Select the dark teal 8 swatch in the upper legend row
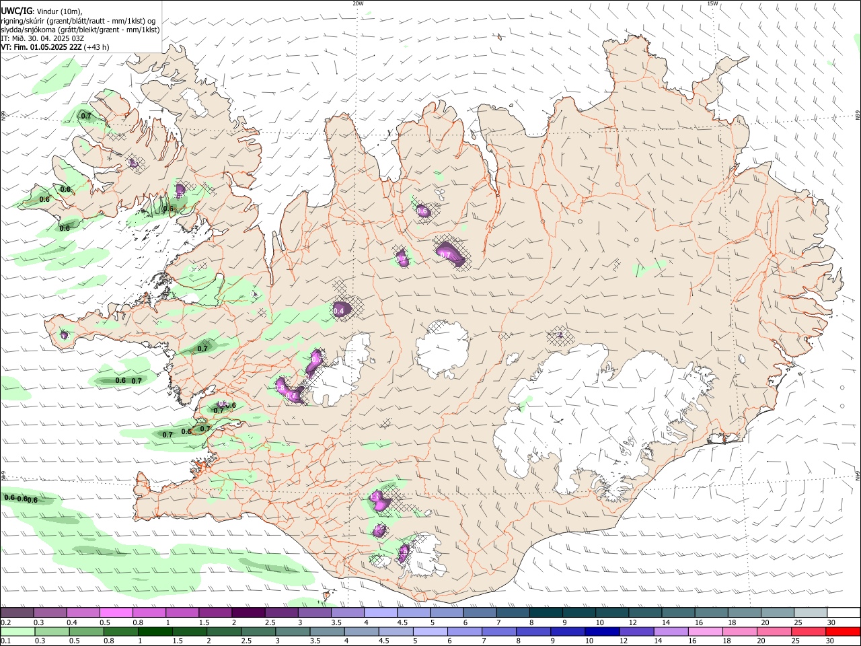Screen dimensions: 861x646 (x=546, y=612)
